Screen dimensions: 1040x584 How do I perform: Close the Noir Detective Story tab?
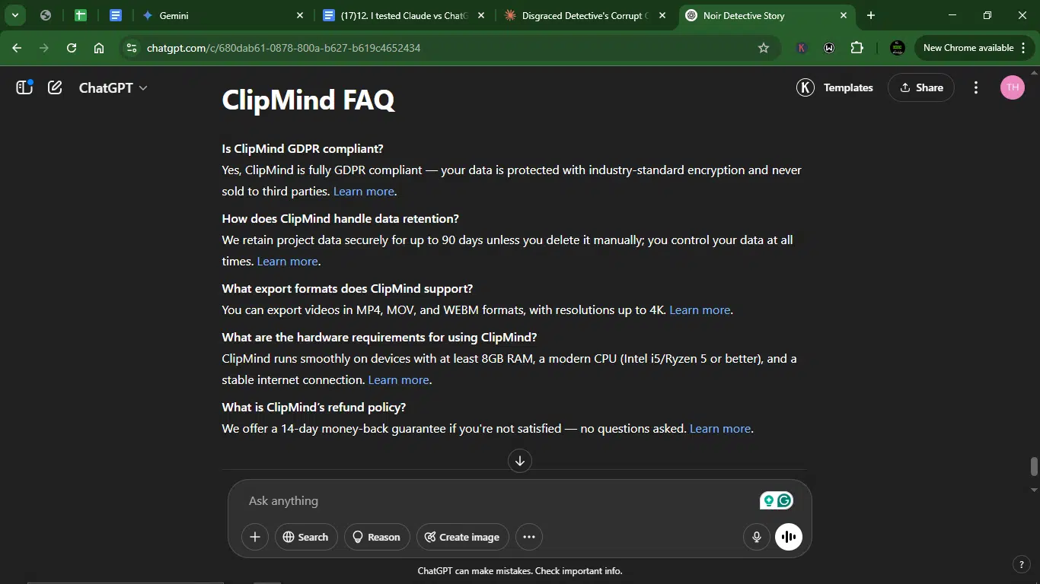coord(844,15)
